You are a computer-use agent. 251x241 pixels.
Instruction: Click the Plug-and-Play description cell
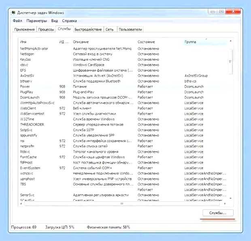click(x=83, y=92)
